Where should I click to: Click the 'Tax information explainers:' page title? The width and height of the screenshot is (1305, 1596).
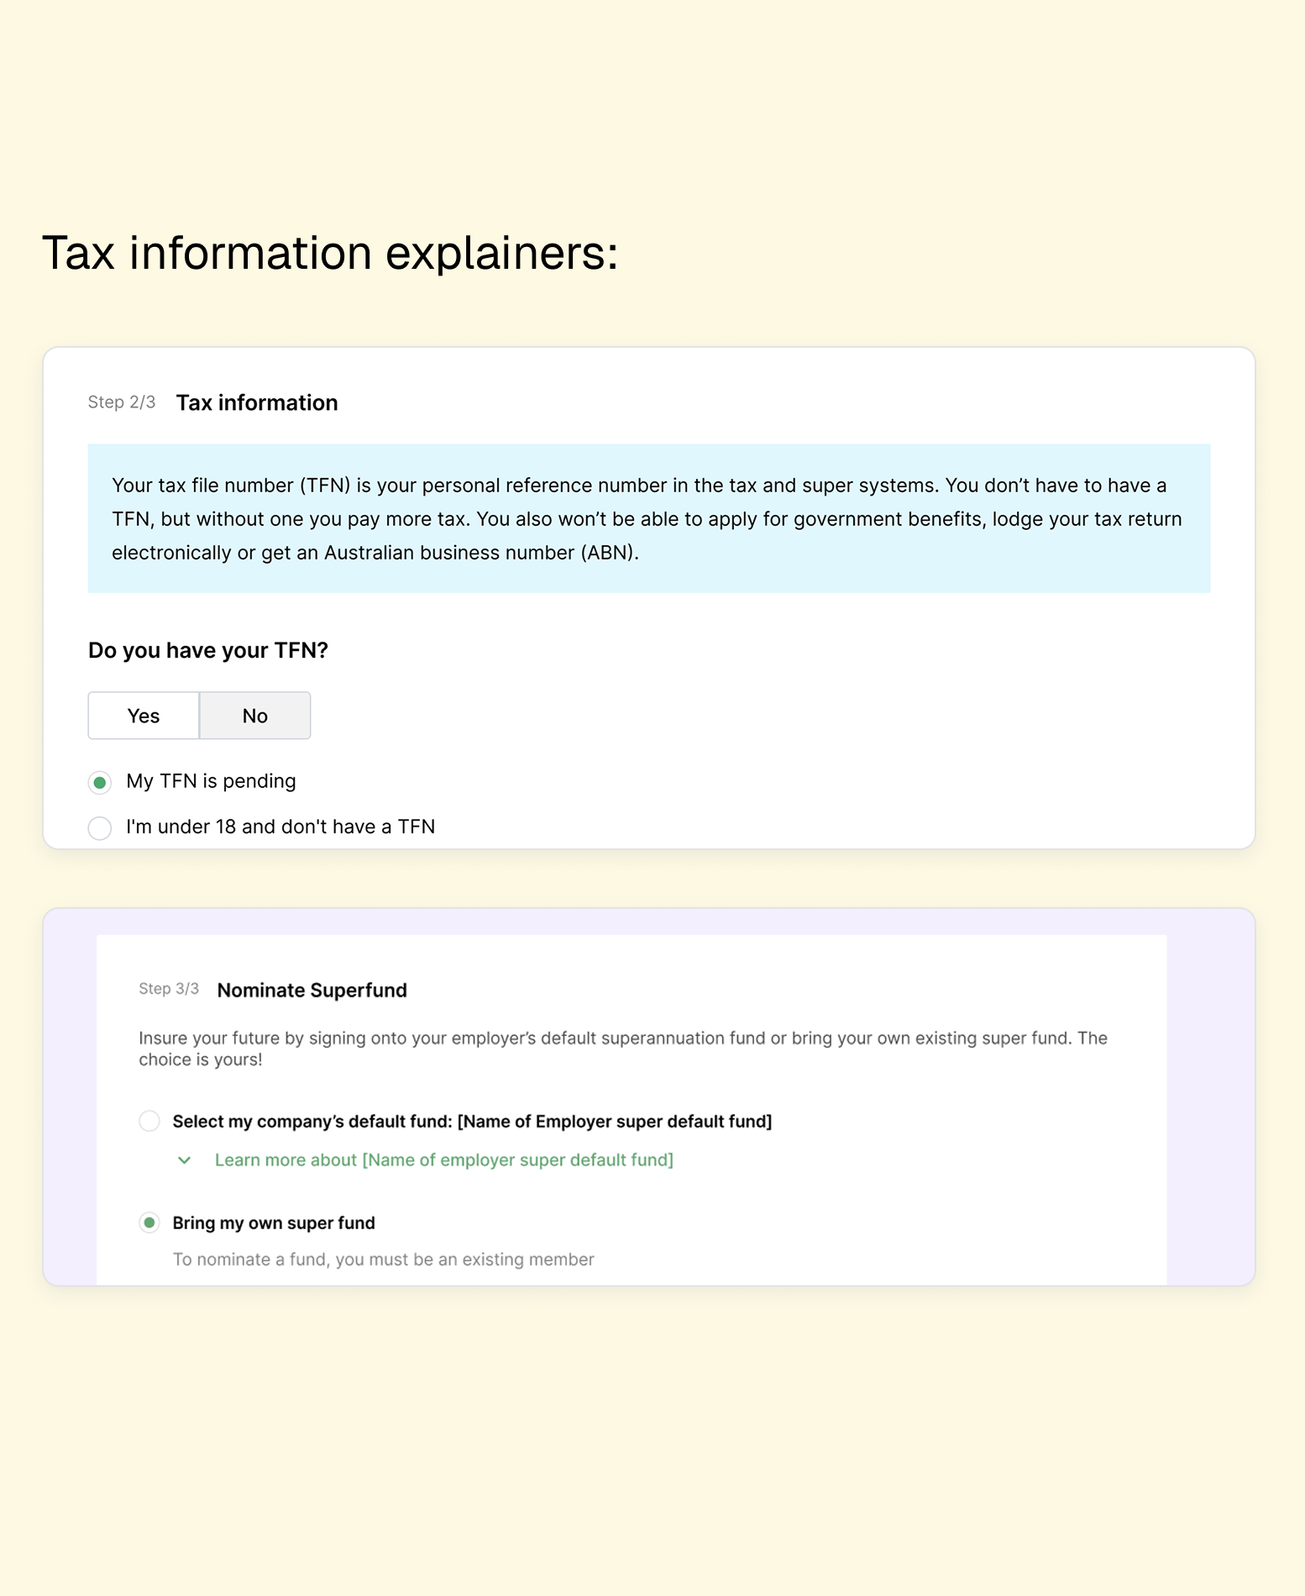[330, 253]
